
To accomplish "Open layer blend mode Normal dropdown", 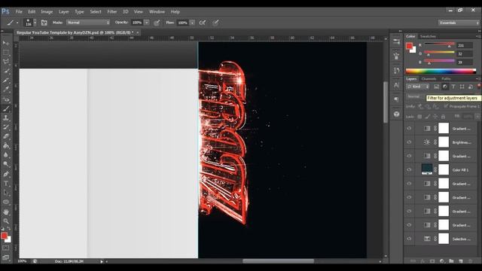I will tap(416, 96).
